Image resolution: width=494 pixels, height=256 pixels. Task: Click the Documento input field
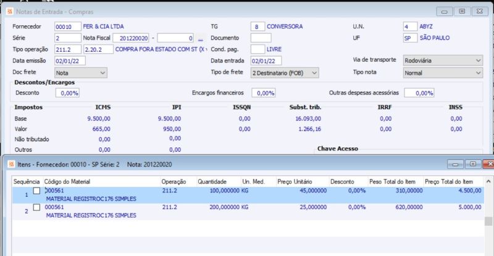[261, 38]
